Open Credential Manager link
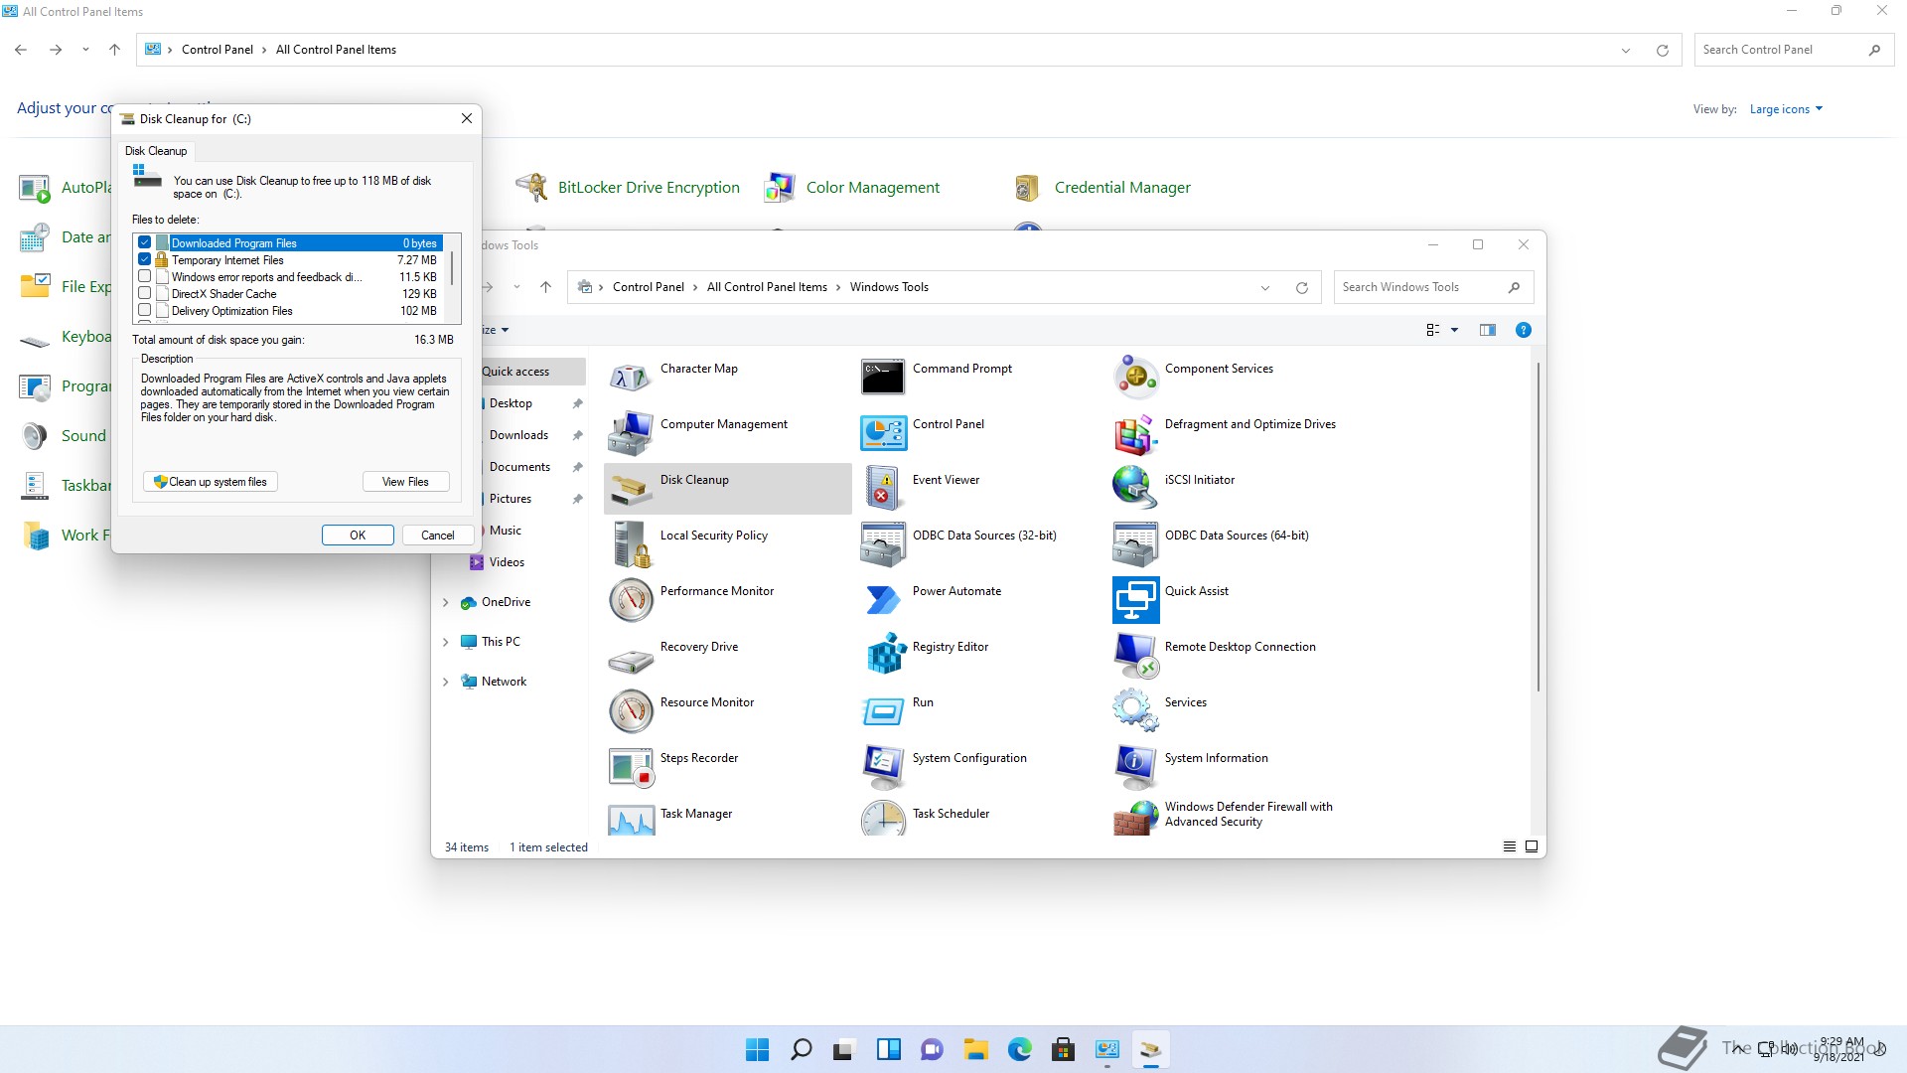The height and width of the screenshot is (1073, 1907). (1122, 188)
